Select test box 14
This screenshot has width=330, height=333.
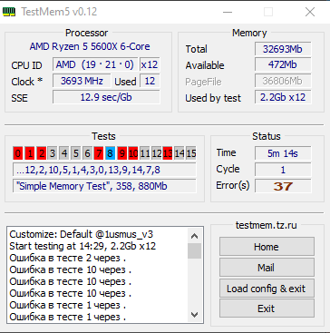pyautogui.click(x=180, y=153)
